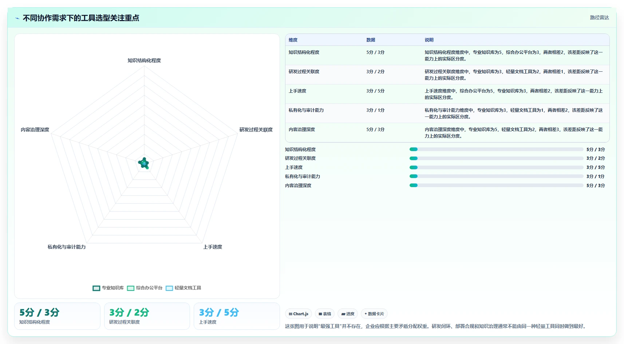Click the title icon beside 不同协作需求下的工具选型关注重点

tap(17, 18)
